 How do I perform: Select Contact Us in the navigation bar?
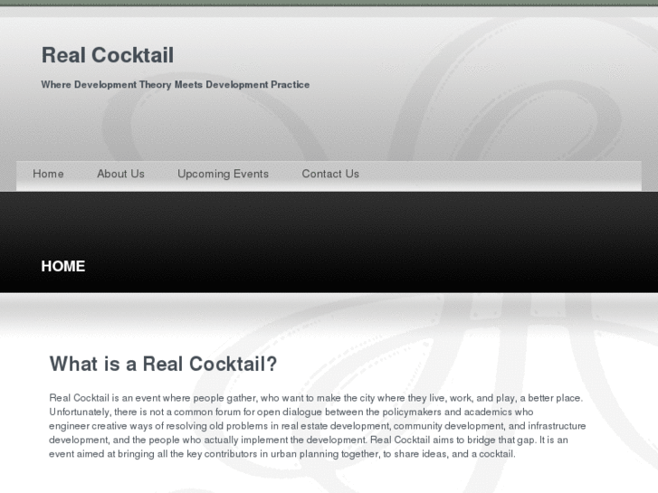coord(330,174)
